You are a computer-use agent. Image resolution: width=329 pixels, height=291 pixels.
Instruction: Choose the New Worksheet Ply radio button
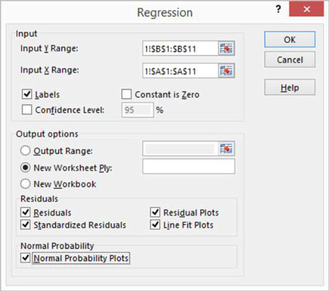click(25, 167)
